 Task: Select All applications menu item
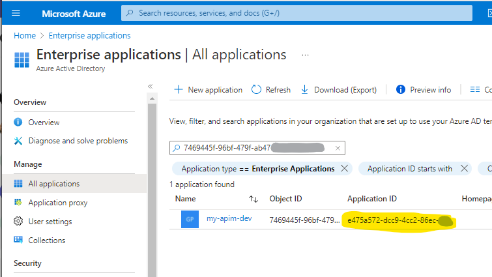(x=74, y=184)
